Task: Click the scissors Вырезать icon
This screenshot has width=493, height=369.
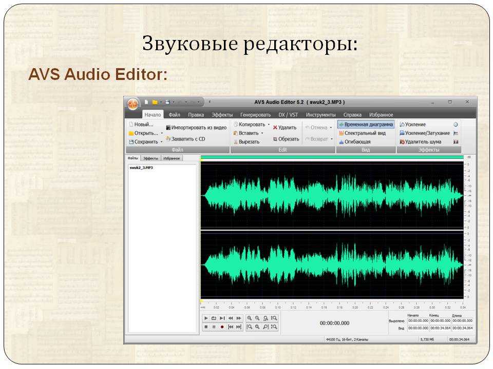Action: click(236, 142)
